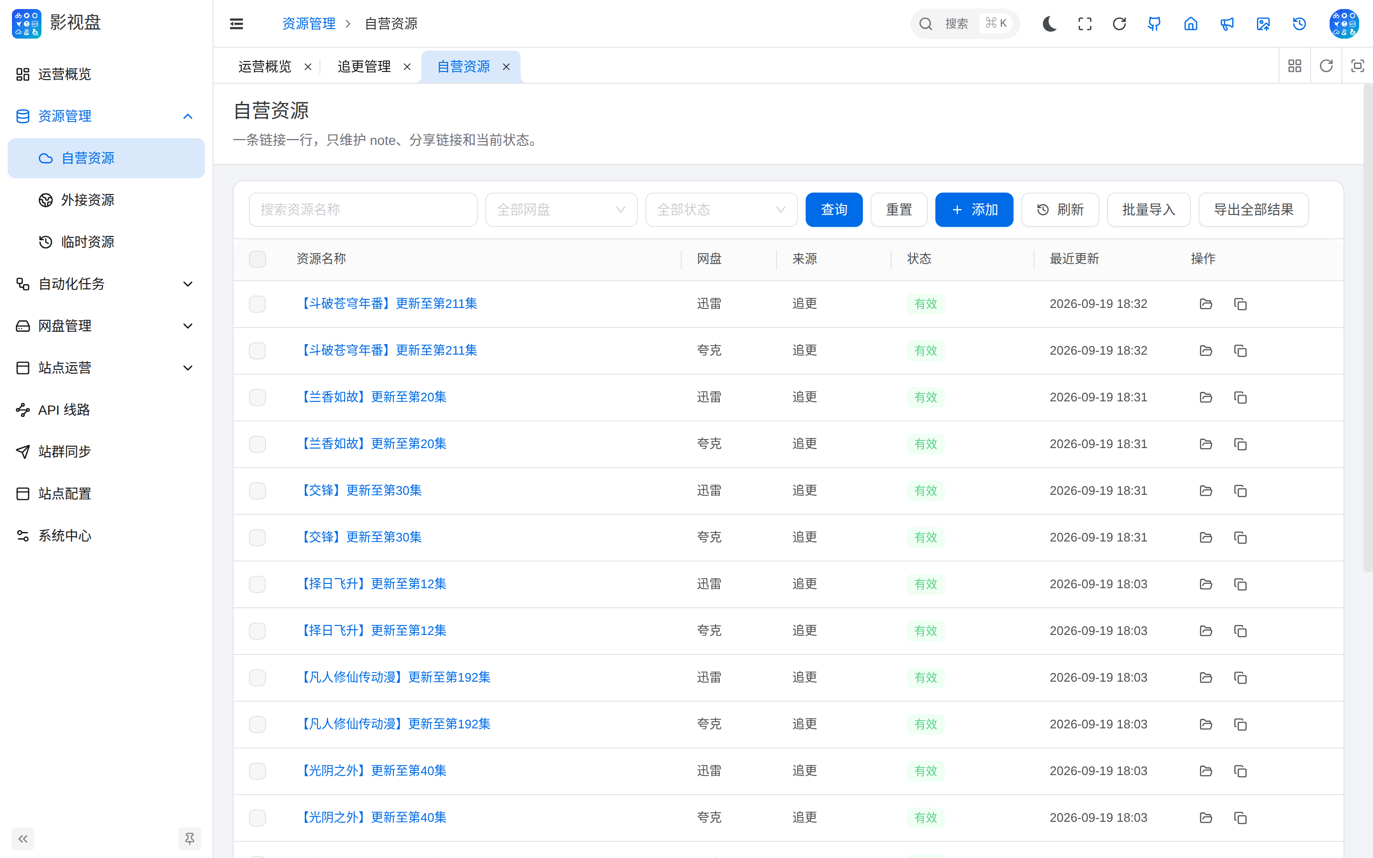Enter fullscreen mode from top bar
Viewport: 1373px width, 858px height.
pos(1085,24)
